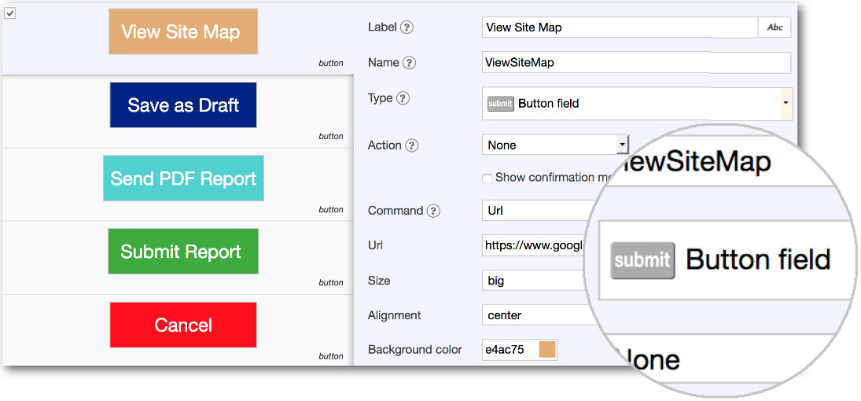Open the tan background color swatch
This screenshot has width=861, height=401.
click(x=547, y=350)
